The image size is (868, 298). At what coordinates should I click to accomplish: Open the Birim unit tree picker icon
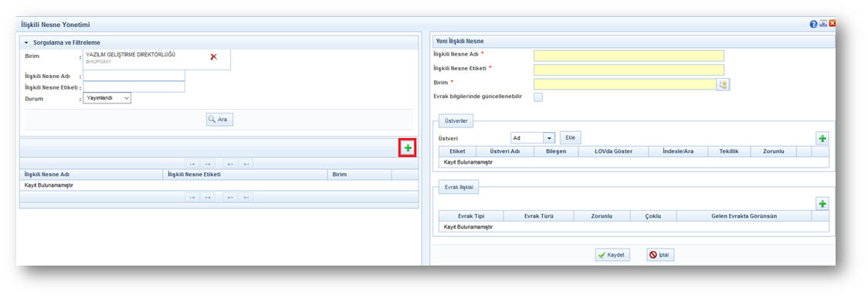click(x=723, y=84)
